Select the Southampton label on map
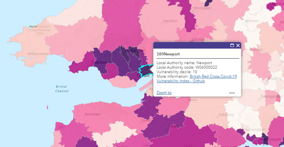The width and height of the screenshot is (284, 147). coord(253,129)
